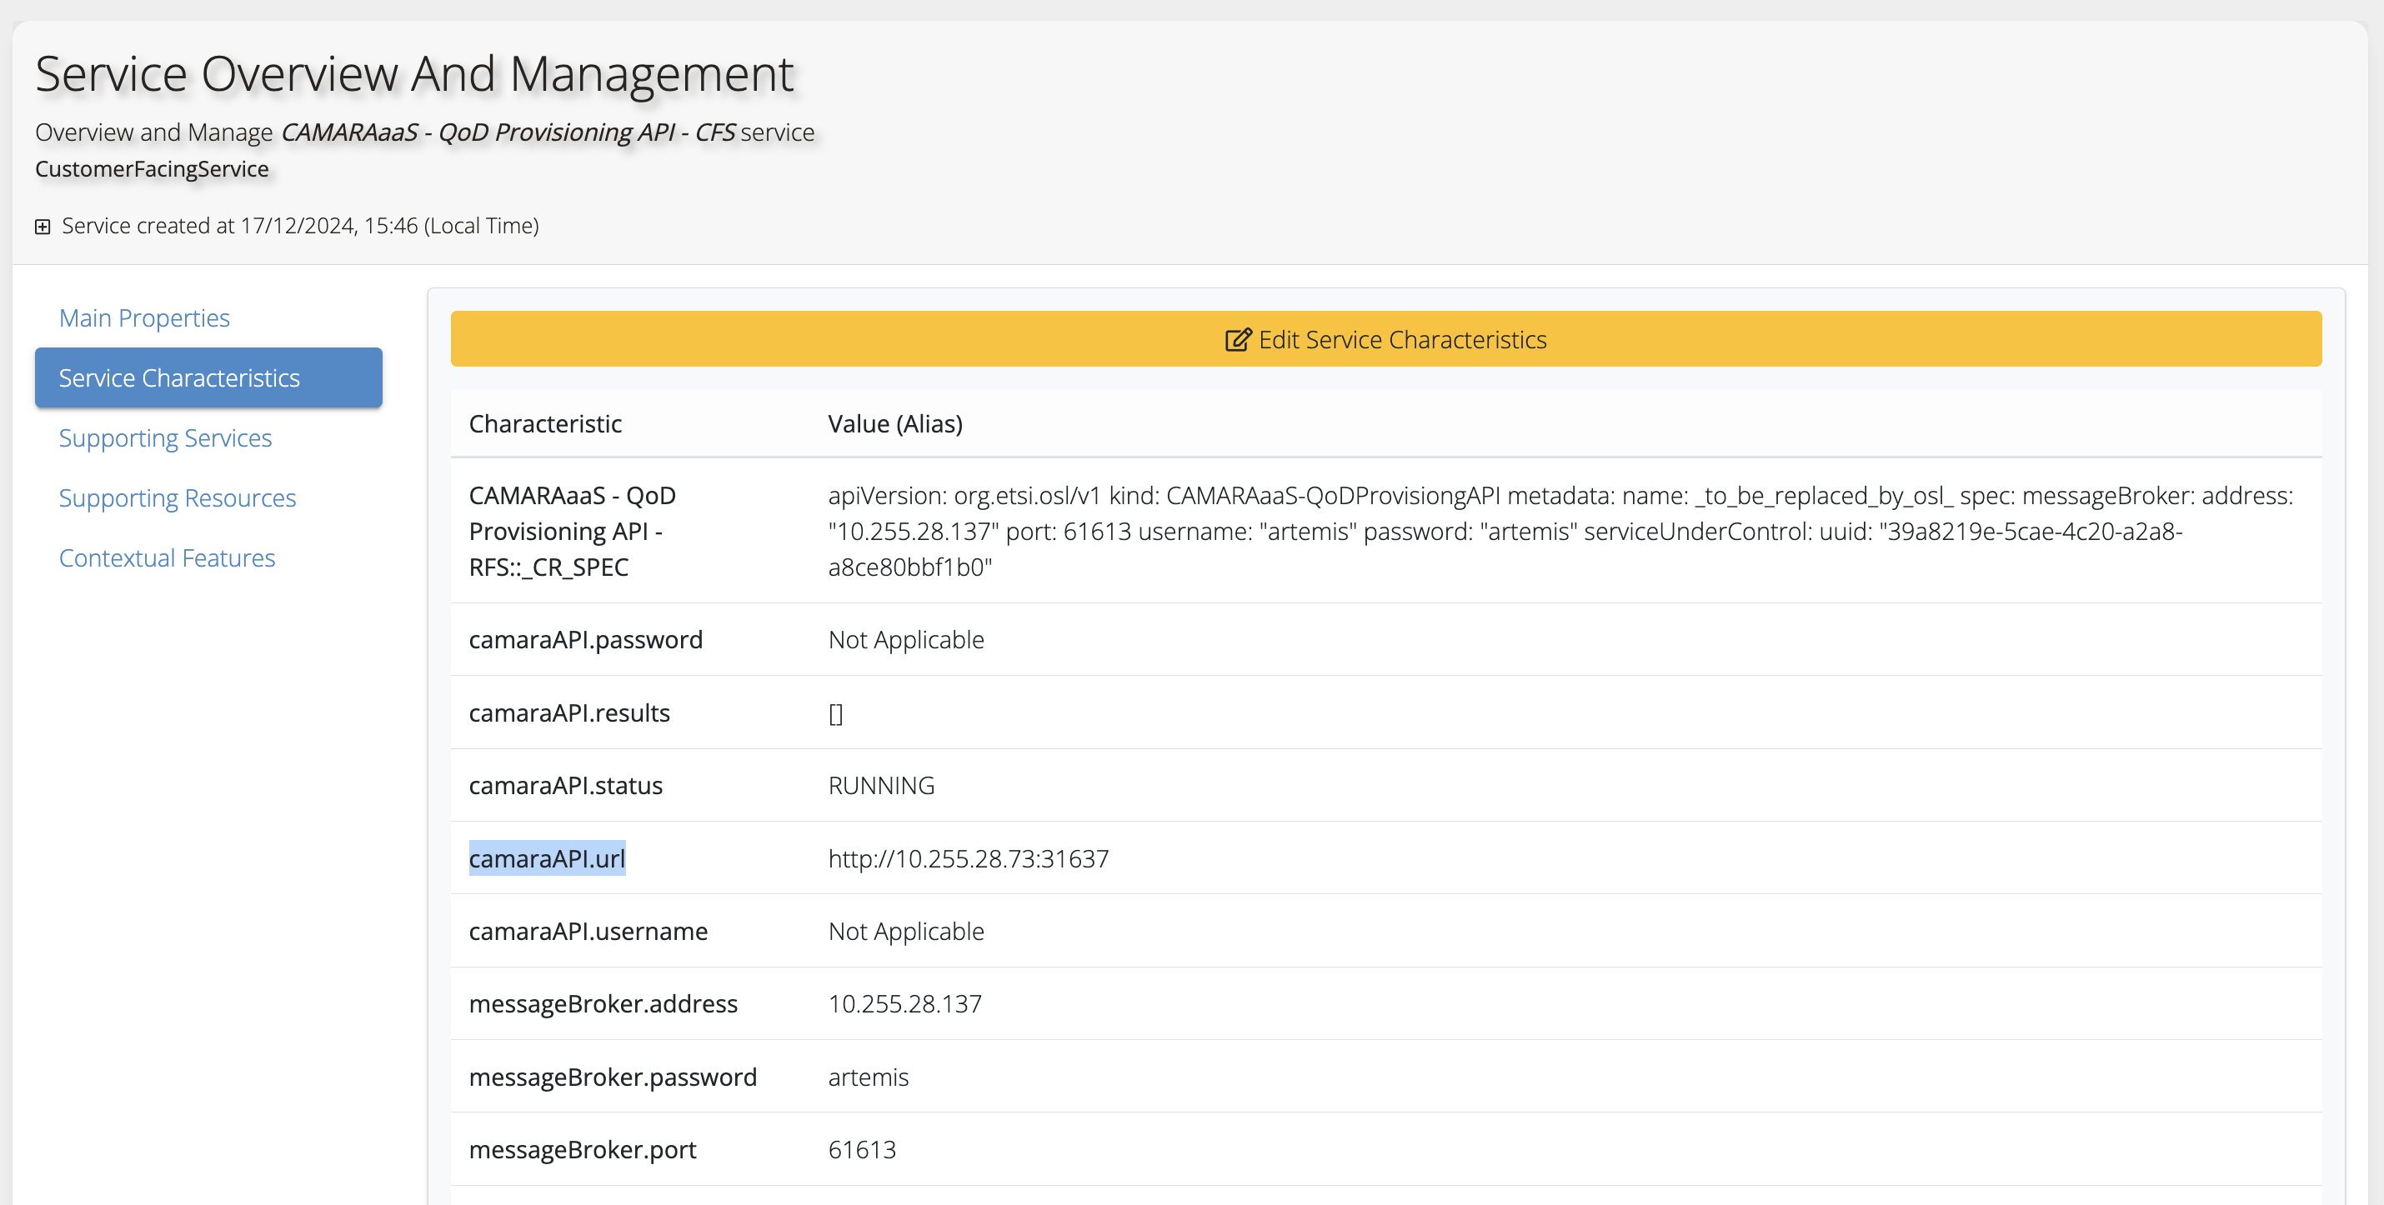Click the camaraAPI.results empty brackets value
Image resolution: width=2384 pixels, height=1205 pixels.
(836, 712)
